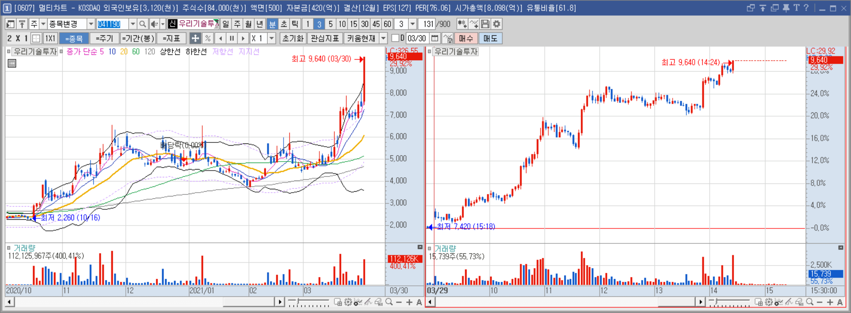Image resolution: width=851 pixels, height=313 pixels.
Task: Open help question mark in title bar
Action: tap(806, 8)
